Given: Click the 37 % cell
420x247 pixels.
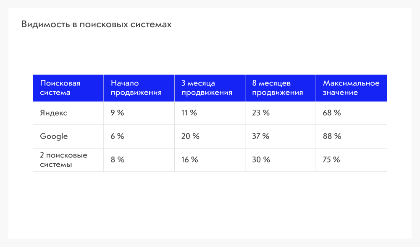Looking at the screenshot, I should pyautogui.click(x=261, y=136).
